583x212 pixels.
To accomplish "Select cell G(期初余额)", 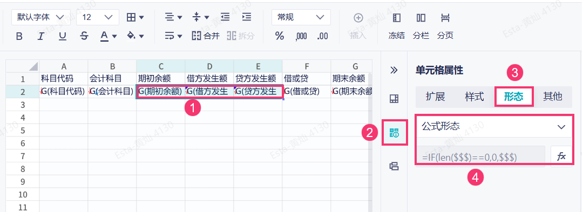I will [161, 92].
